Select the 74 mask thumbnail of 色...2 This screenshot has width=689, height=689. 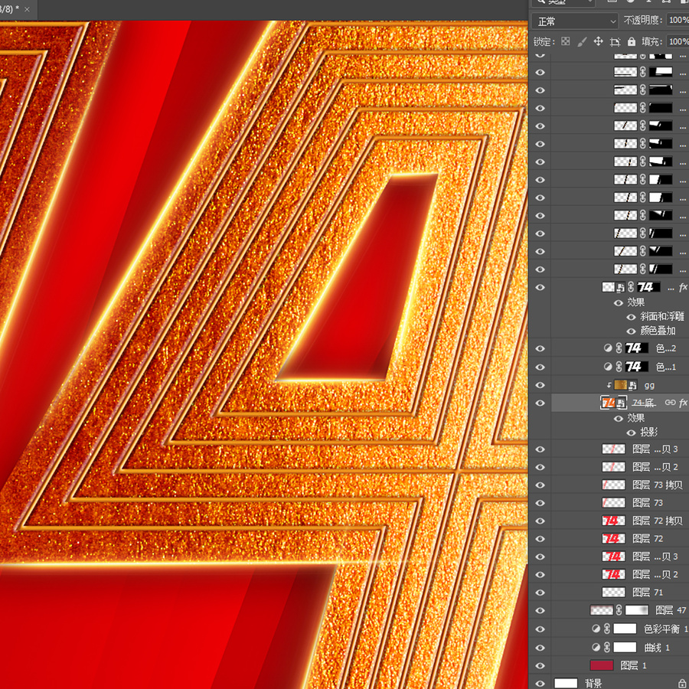coord(637,348)
